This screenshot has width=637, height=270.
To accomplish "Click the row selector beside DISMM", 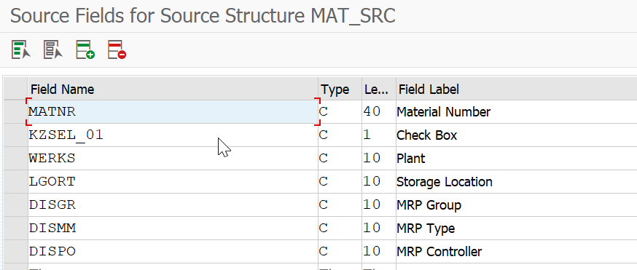I will [15, 229].
